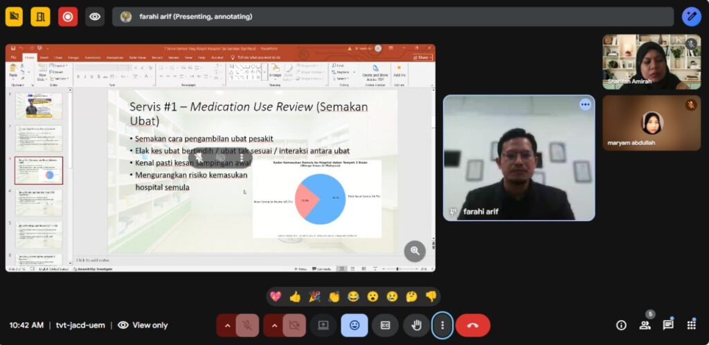Viewport: 709px width, 345px height.
Task: Click Create and Share Adobe PDF
Action: [375, 73]
